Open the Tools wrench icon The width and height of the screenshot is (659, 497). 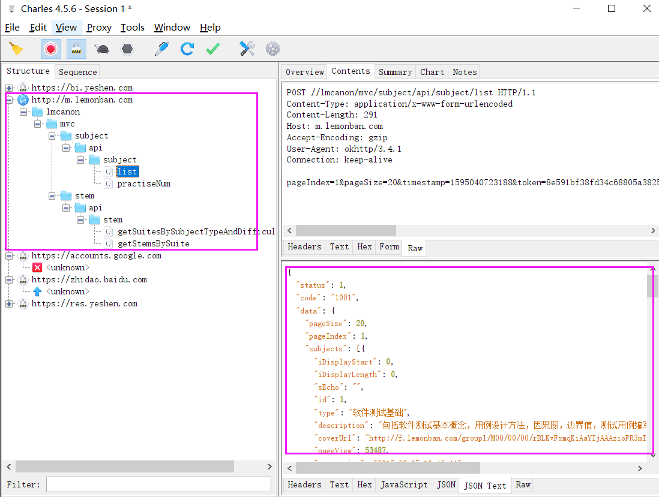[247, 49]
